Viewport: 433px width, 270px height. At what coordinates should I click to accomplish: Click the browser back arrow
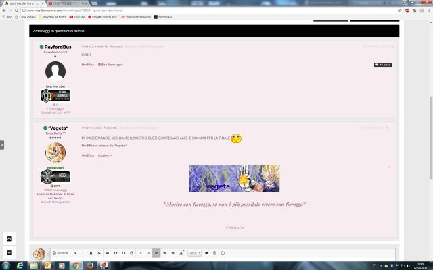point(4,11)
